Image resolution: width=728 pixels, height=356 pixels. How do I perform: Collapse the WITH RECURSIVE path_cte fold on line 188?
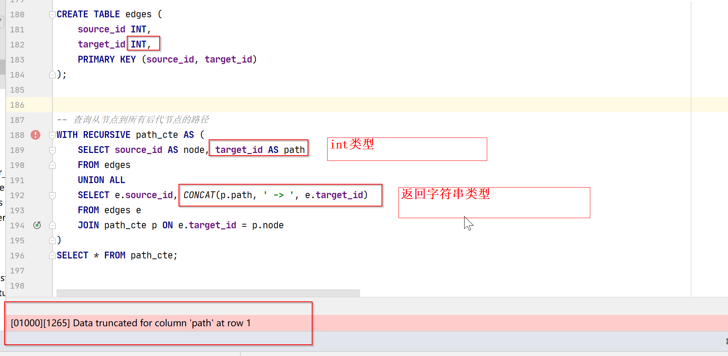click(52, 135)
